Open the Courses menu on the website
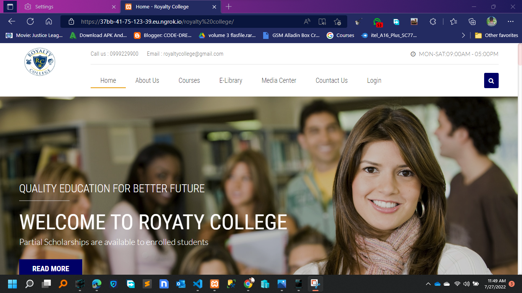Image resolution: width=522 pixels, height=293 pixels. point(189,80)
